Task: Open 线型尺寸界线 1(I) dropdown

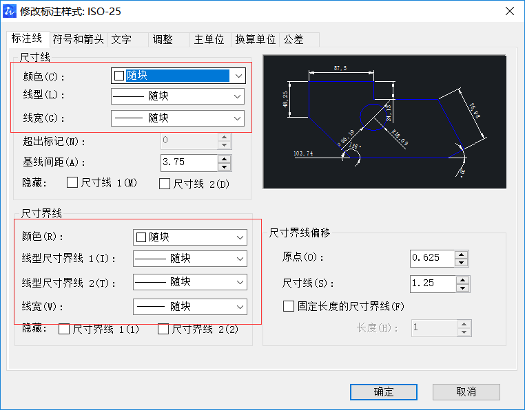Action: pyautogui.click(x=240, y=259)
